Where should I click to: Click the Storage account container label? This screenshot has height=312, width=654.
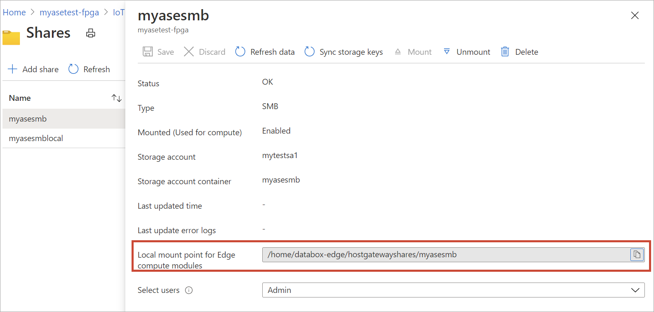coord(184,181)
